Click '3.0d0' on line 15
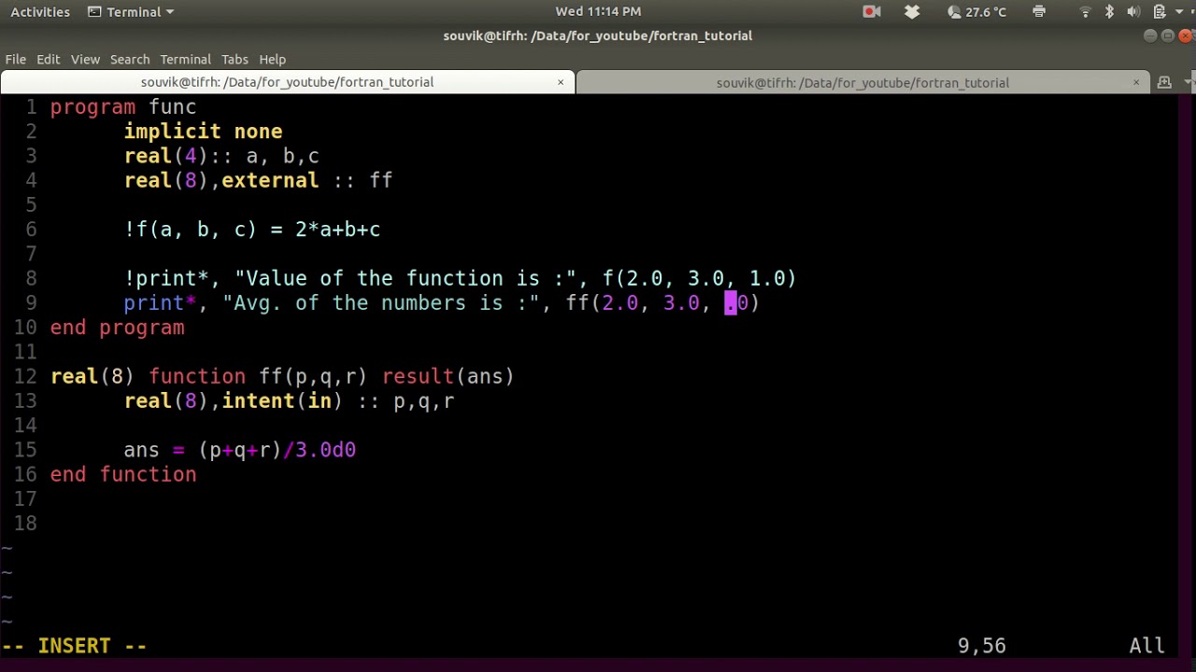 point(325,450)
